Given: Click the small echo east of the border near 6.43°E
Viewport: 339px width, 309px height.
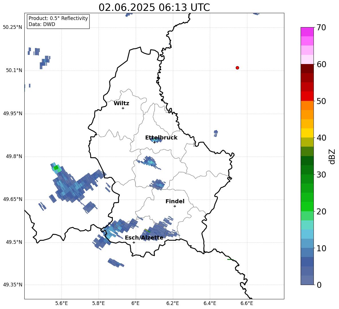Looking at the screenshot, I should [216, 133].
